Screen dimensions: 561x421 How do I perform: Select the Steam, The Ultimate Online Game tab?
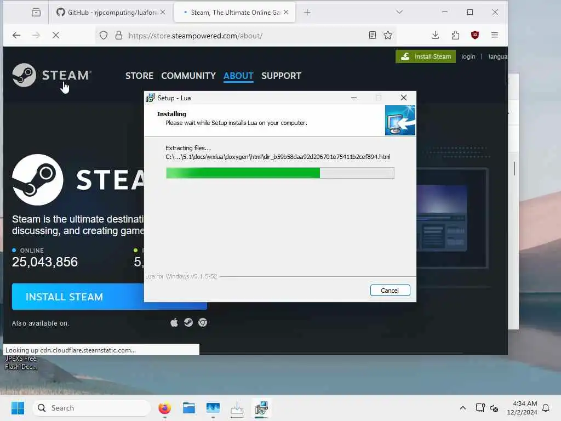(234, 13)
